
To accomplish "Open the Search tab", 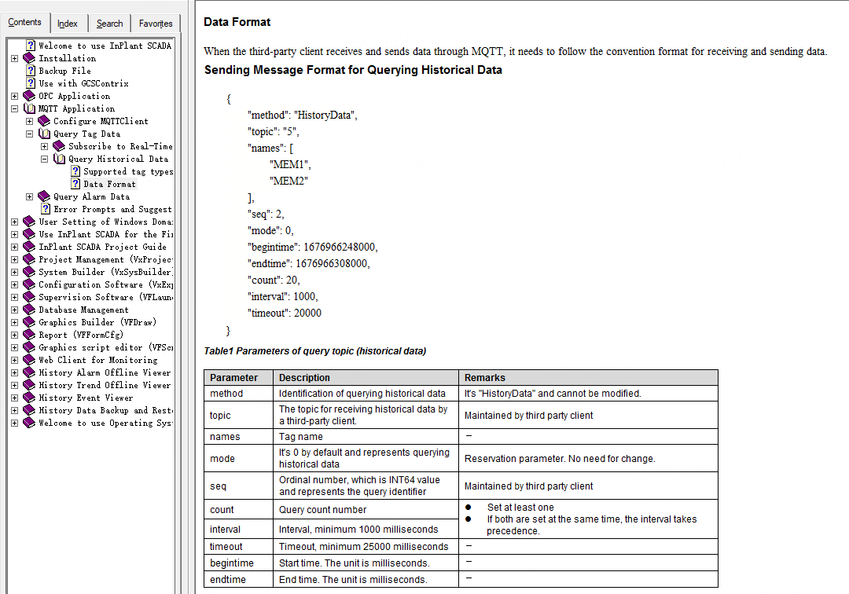I will tap(109, 24).
